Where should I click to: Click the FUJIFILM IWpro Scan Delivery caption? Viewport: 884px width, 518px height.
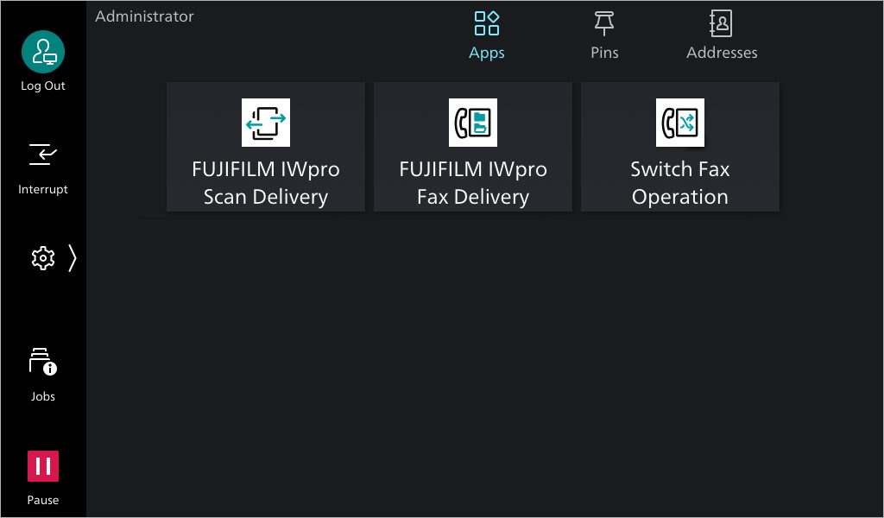click(x=266, y=183)
